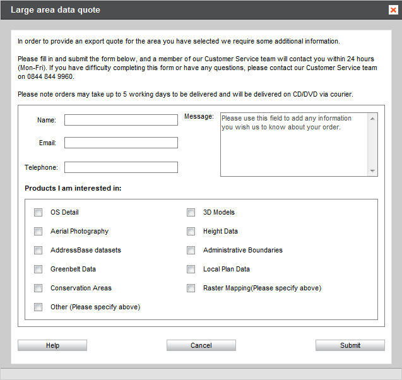The width and height of the screenshot is (402, 380).
Task: Focus the Email text field
Action: click(121, 143)
